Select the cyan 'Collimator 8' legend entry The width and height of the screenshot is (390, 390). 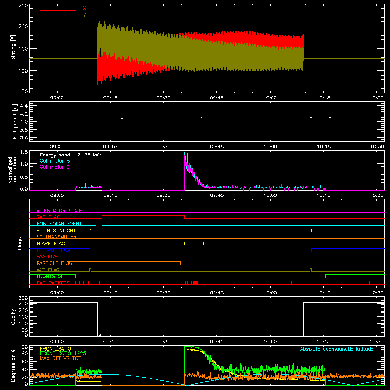tap(55, 161)
